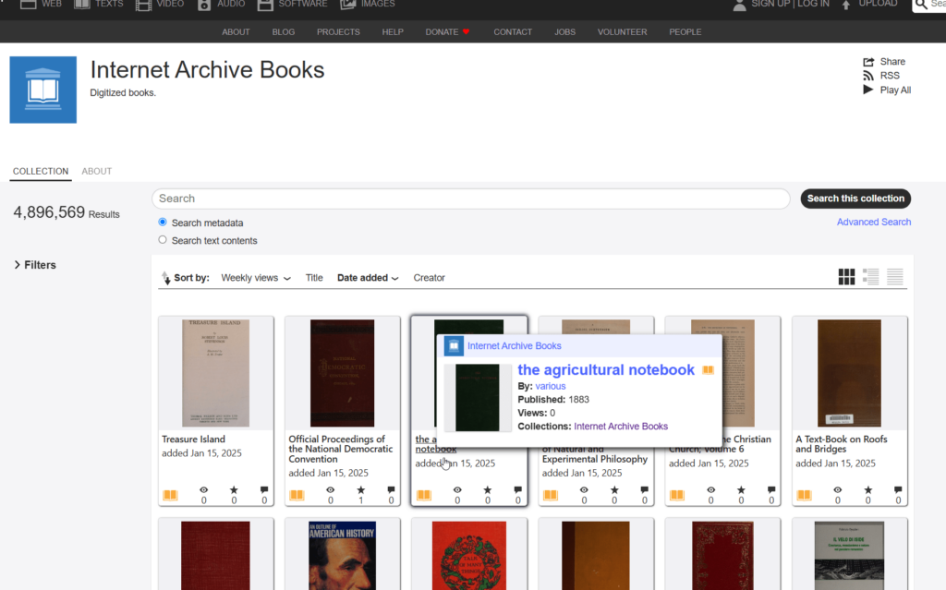
Task: Click reviews bubble on Treasure Island card
Action: click(x=264, y=490)
